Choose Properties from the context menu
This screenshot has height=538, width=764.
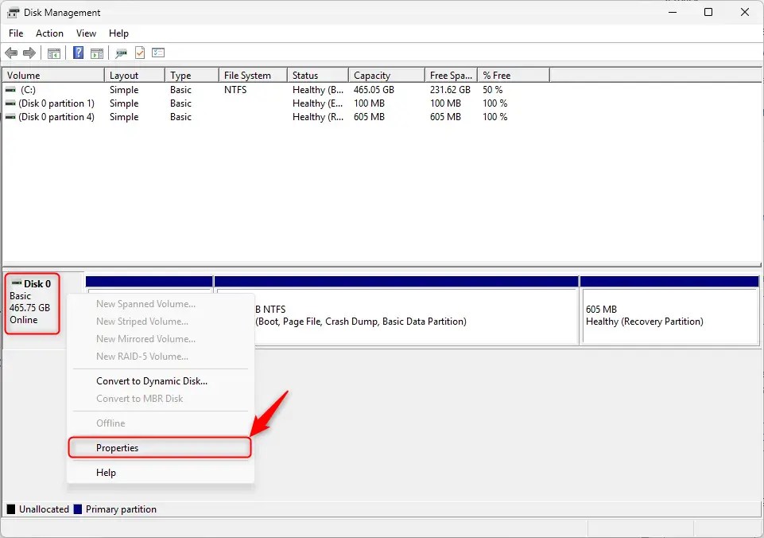160,448
